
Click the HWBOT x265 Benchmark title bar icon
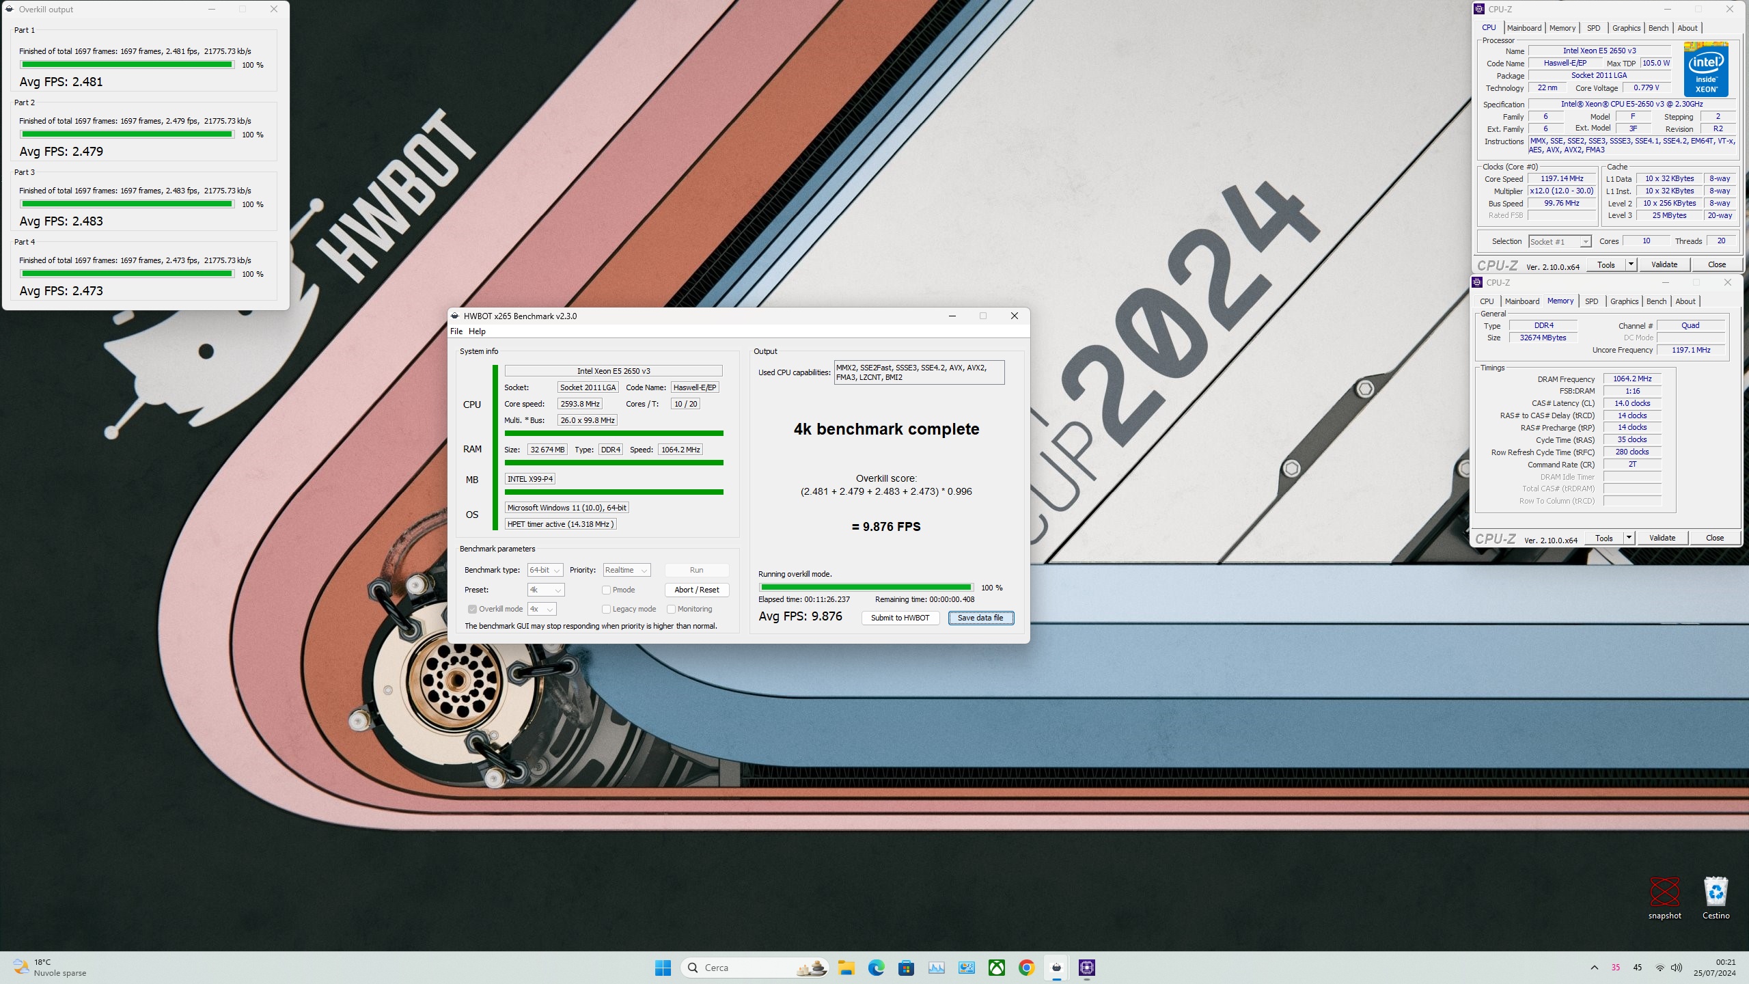[x=455, y=316]
